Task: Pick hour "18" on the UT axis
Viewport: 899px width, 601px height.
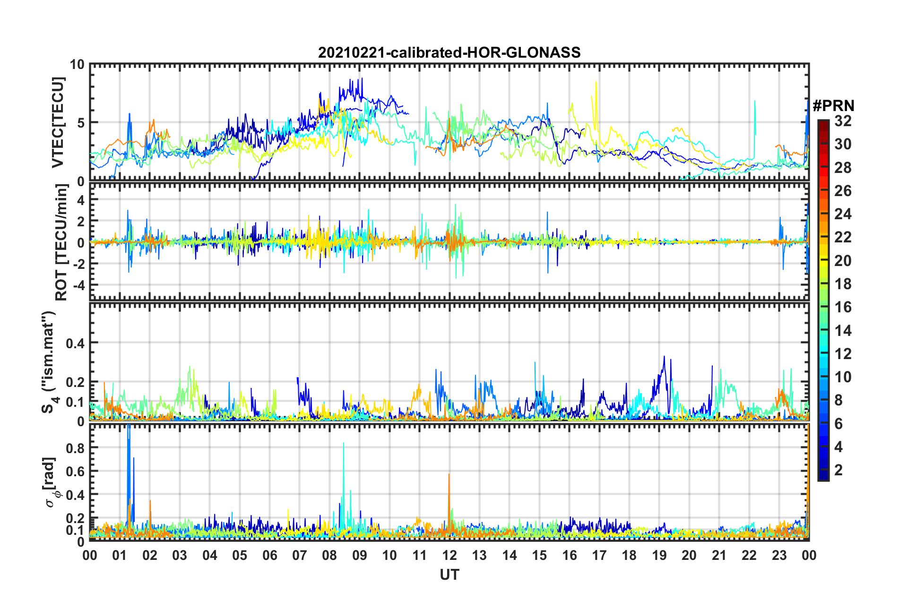Action: (630, 555)
